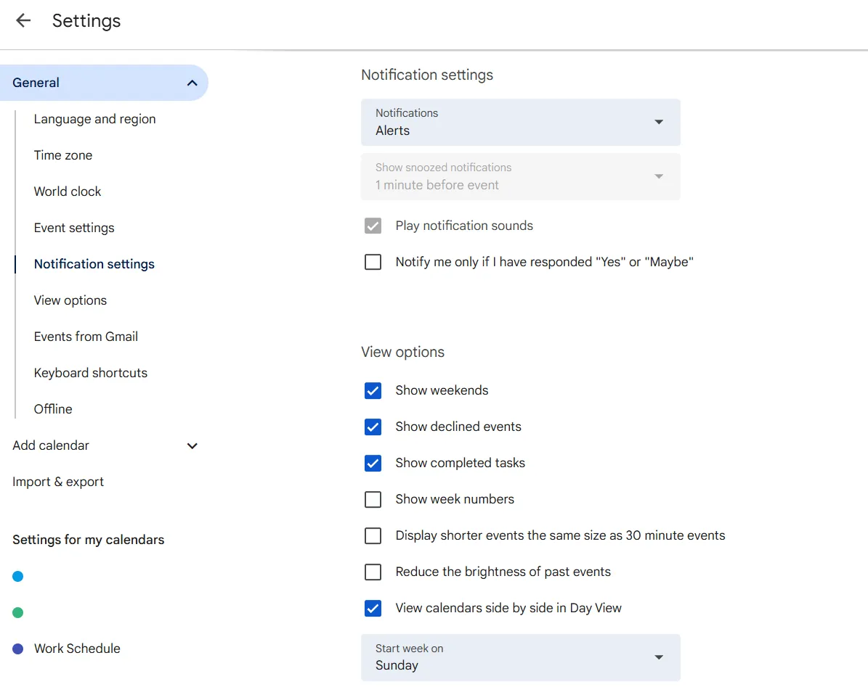Enable Notify only if responded Yes or Maybe

373,262
